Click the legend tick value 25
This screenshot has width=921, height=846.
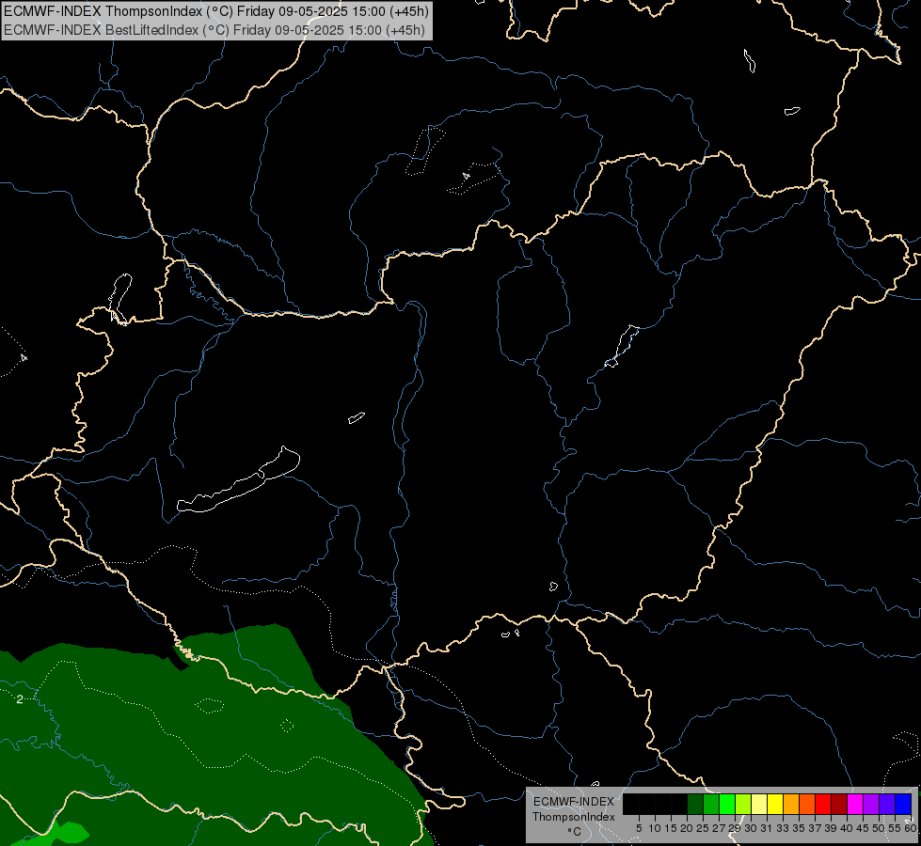coord(703,828)
